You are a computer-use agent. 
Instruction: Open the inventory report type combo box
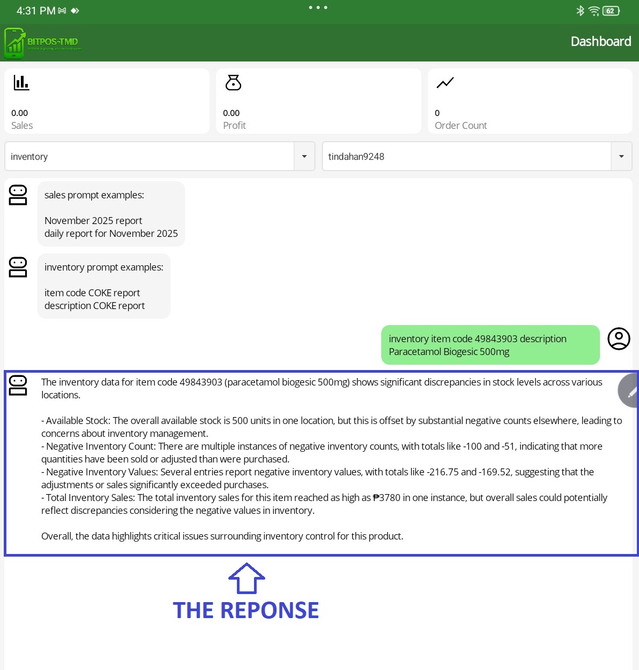click(x=150, y=157)
